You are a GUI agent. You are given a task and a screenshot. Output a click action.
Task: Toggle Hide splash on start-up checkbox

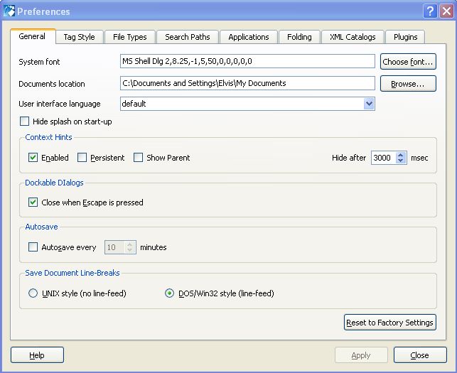26,121
